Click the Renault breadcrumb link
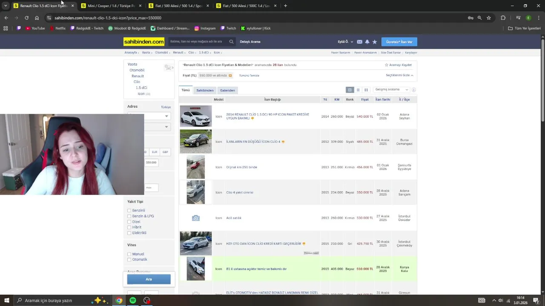The height and width of the screenshot is (306, 545). pos(178,53)
